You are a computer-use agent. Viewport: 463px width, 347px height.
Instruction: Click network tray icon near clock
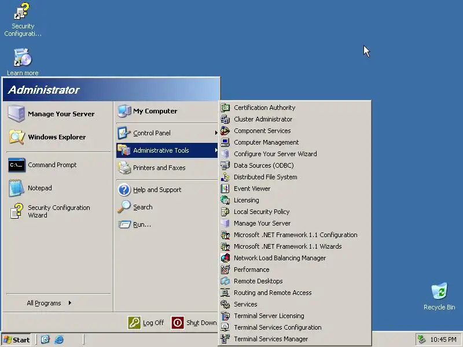[x=421, y=339]
